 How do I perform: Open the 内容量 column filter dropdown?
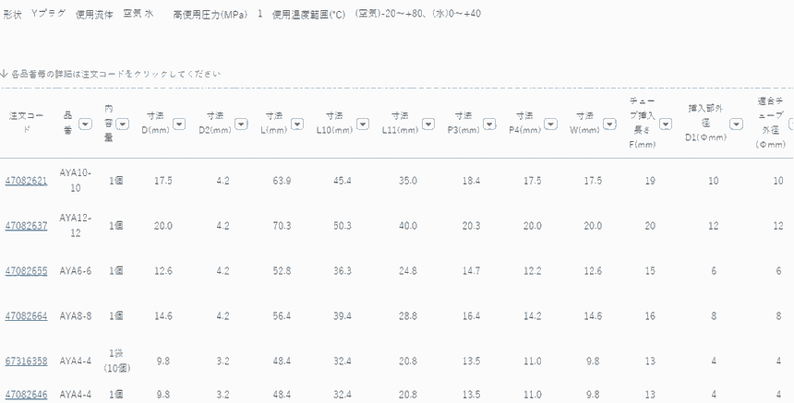tap(122, 124)
